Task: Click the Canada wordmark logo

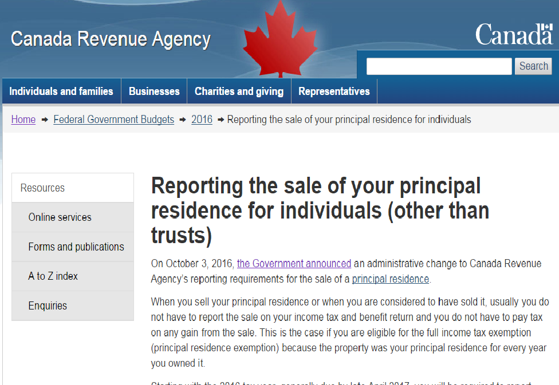Action: click(514, 34)
